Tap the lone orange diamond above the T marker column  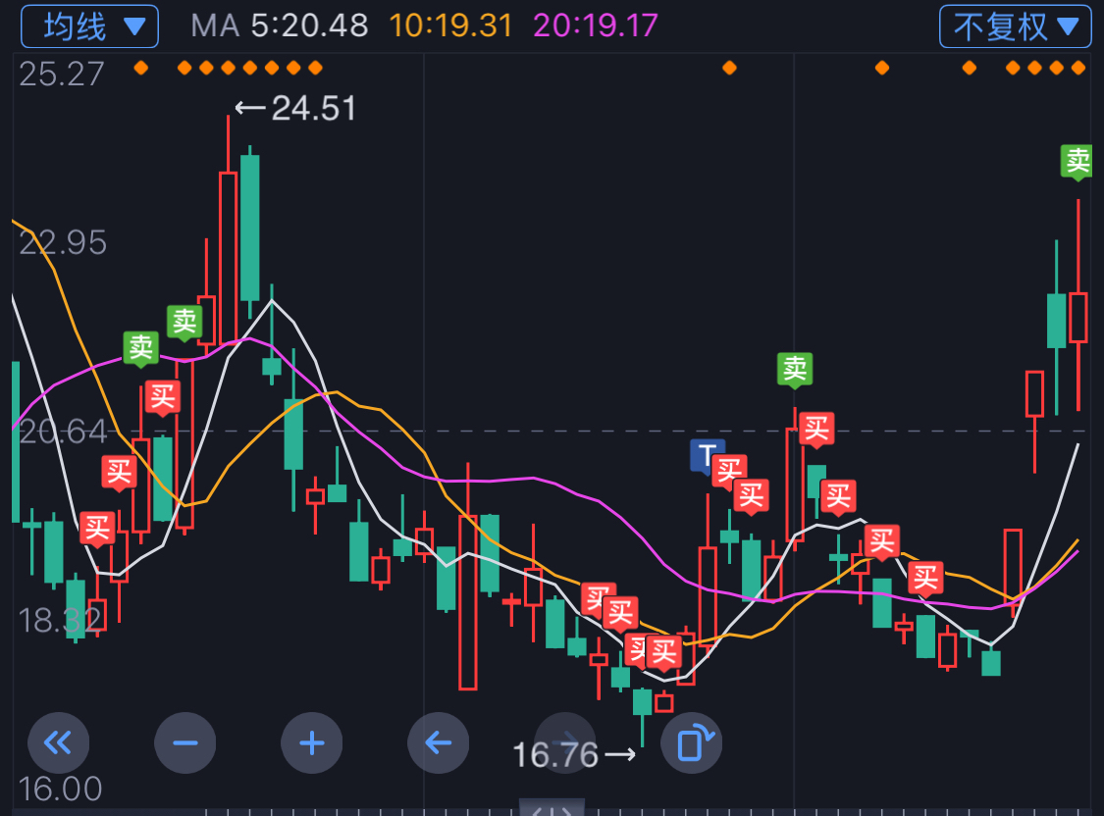729,68
